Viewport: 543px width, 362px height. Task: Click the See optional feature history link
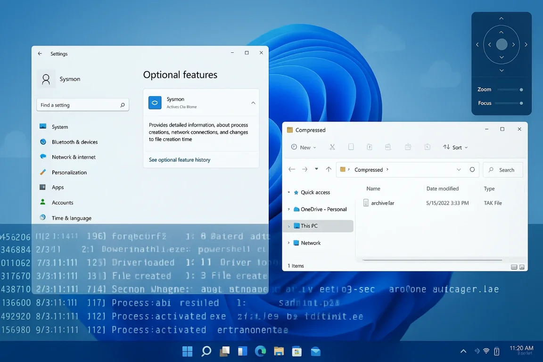coord(179,160)
